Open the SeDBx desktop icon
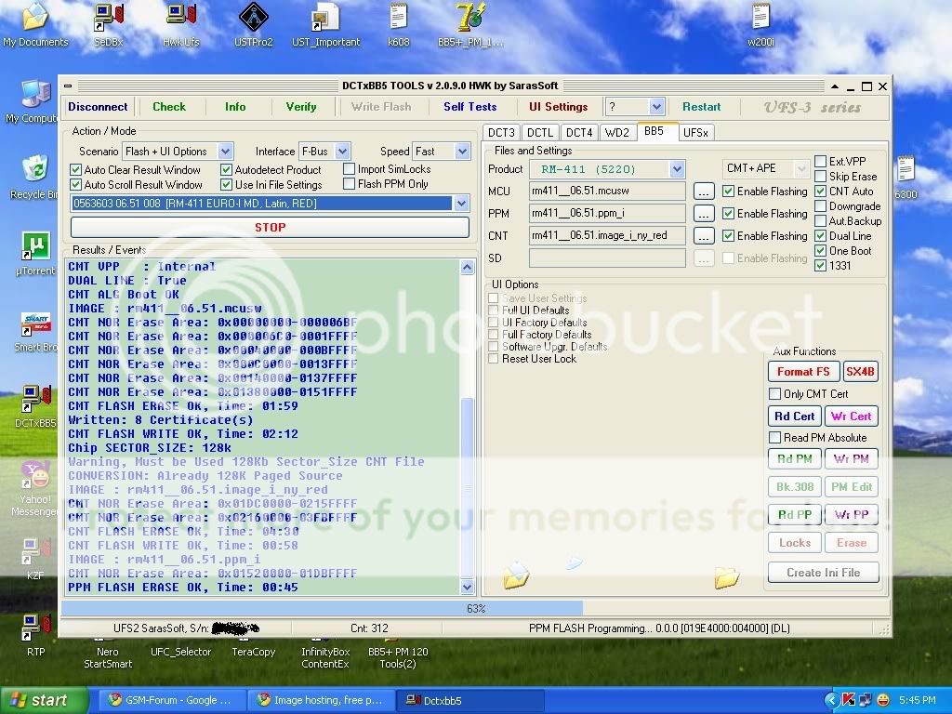Viewport: 952px width, 714px height. [109, 25]
